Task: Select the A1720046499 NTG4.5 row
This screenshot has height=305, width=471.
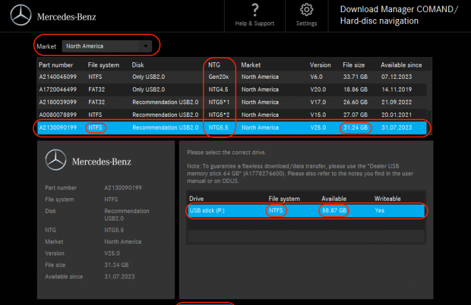Action: tap(57, 90)
